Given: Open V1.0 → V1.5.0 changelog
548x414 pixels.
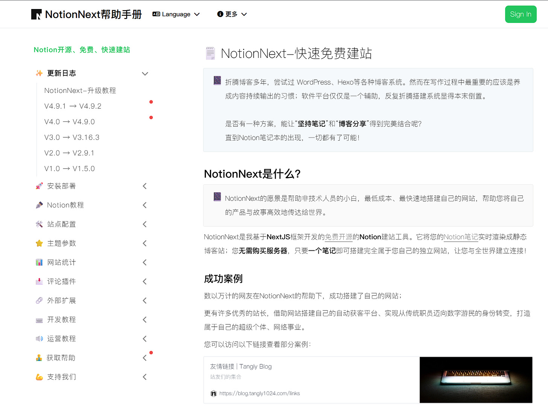Looking at the screenshot, I should click(70, 168).
